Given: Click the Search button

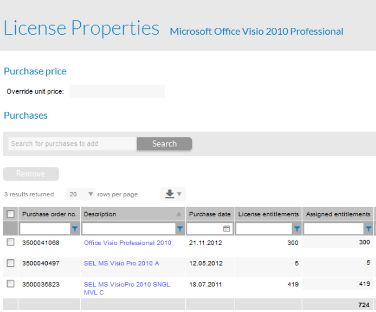Looking at the screenshot, I should pyautogui.click(x=164, y=144).
